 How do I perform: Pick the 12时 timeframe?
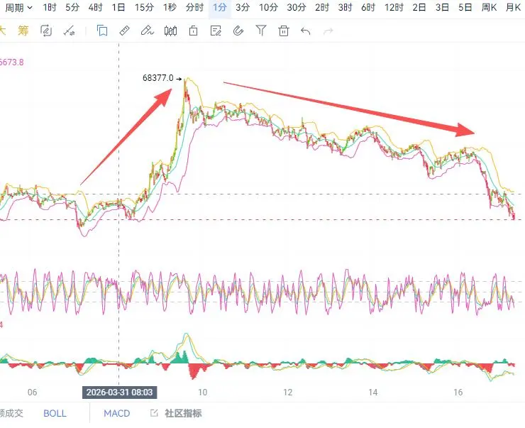[x=394, y=7]
